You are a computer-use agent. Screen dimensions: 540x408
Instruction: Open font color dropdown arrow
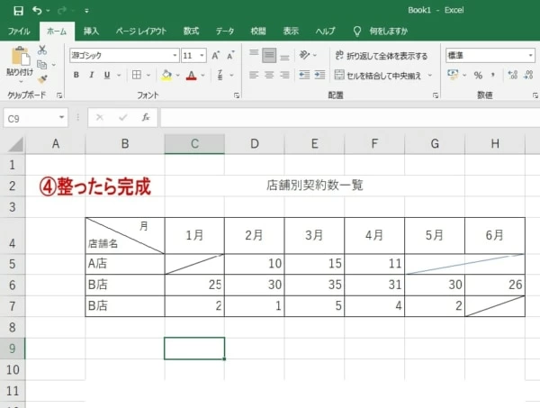(202, 75)
